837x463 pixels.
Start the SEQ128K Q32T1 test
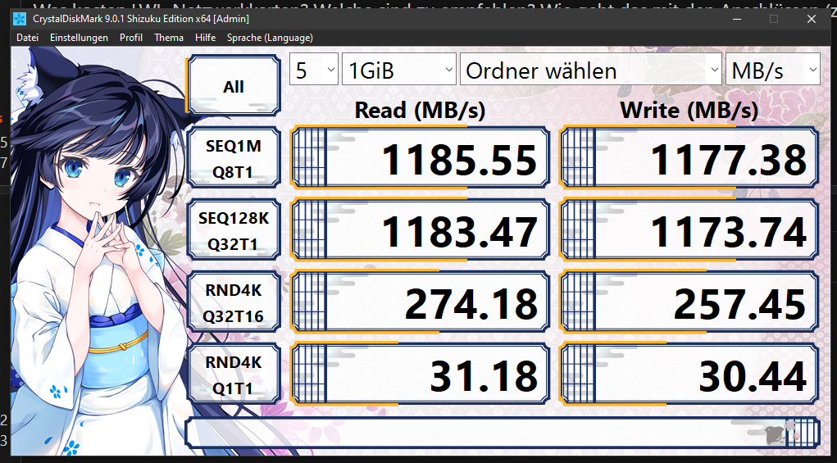pos(234,230)
